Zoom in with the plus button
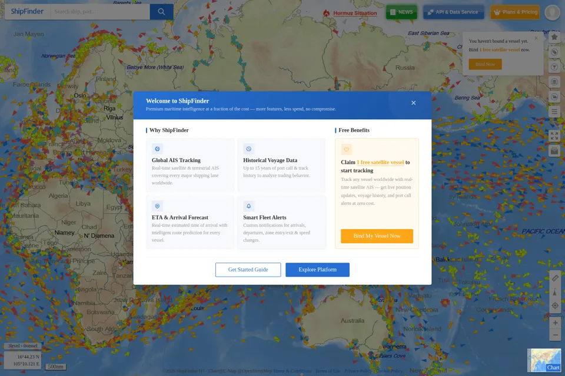Screen dimensions: 565x376 tap(555, 323)
